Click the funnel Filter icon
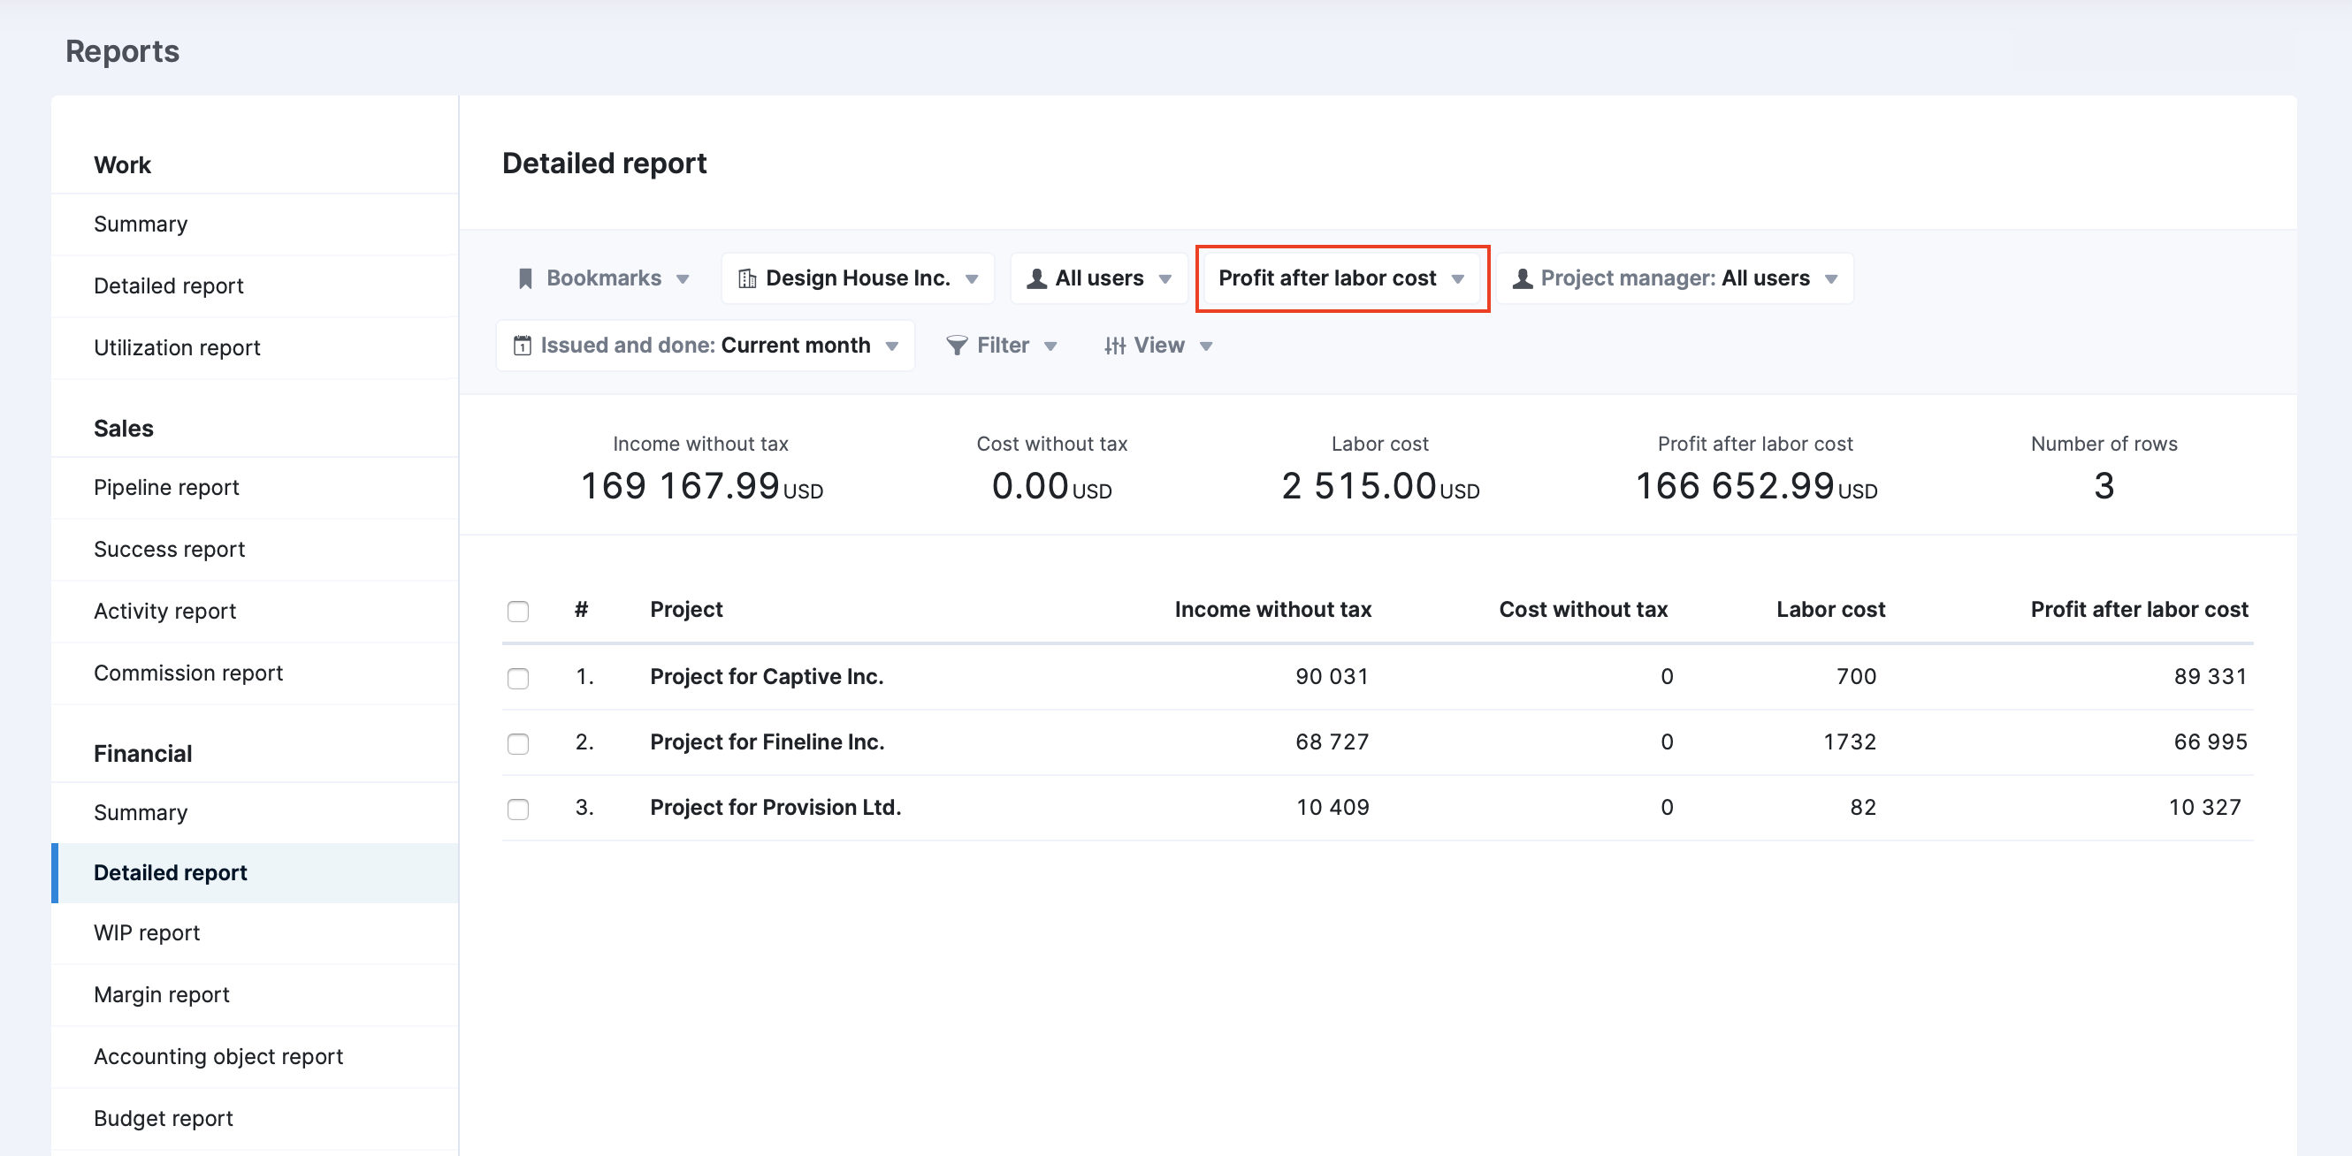Viewport: 2352px width, 1156px height. click(957, 346)
